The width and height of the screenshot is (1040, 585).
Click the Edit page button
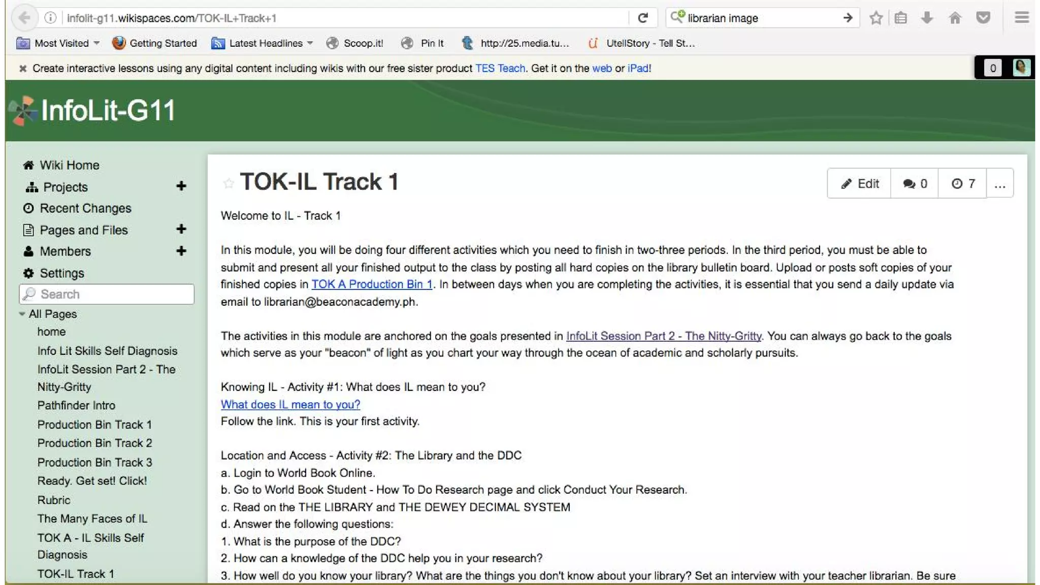pos(859,183)
